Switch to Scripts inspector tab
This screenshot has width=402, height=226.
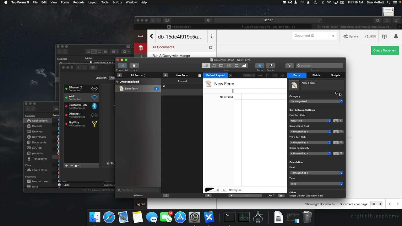[336, 75]
